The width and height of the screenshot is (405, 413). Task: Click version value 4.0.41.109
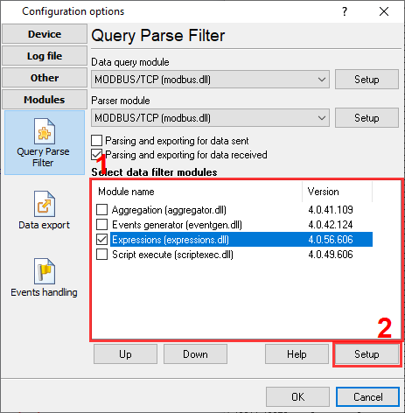coord(331,210)
